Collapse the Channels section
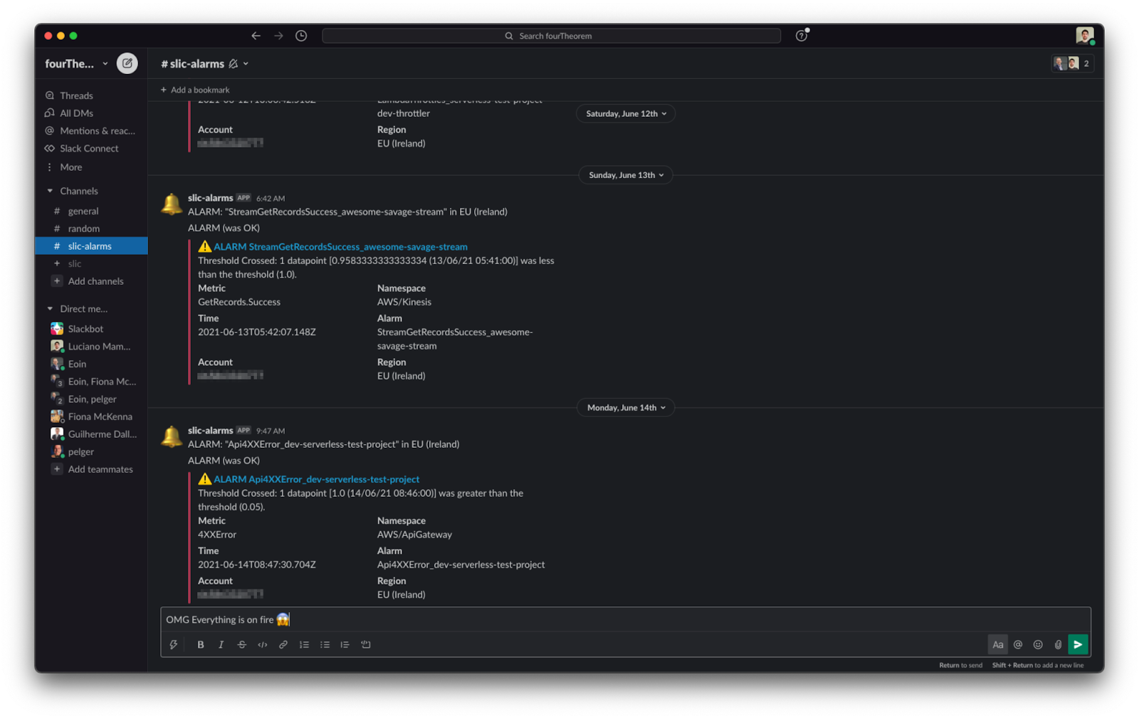The width and height of the screenshot is (1139, 719). (x=50, y=191)
